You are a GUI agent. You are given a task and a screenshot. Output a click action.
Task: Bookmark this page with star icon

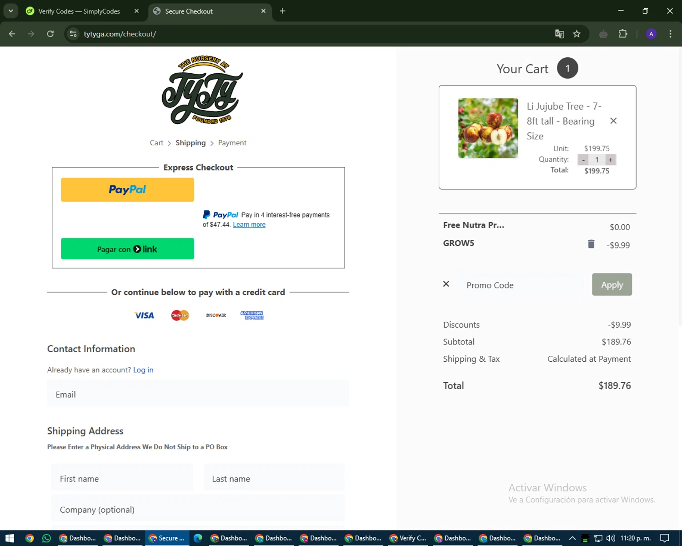[x=577, y=34]
